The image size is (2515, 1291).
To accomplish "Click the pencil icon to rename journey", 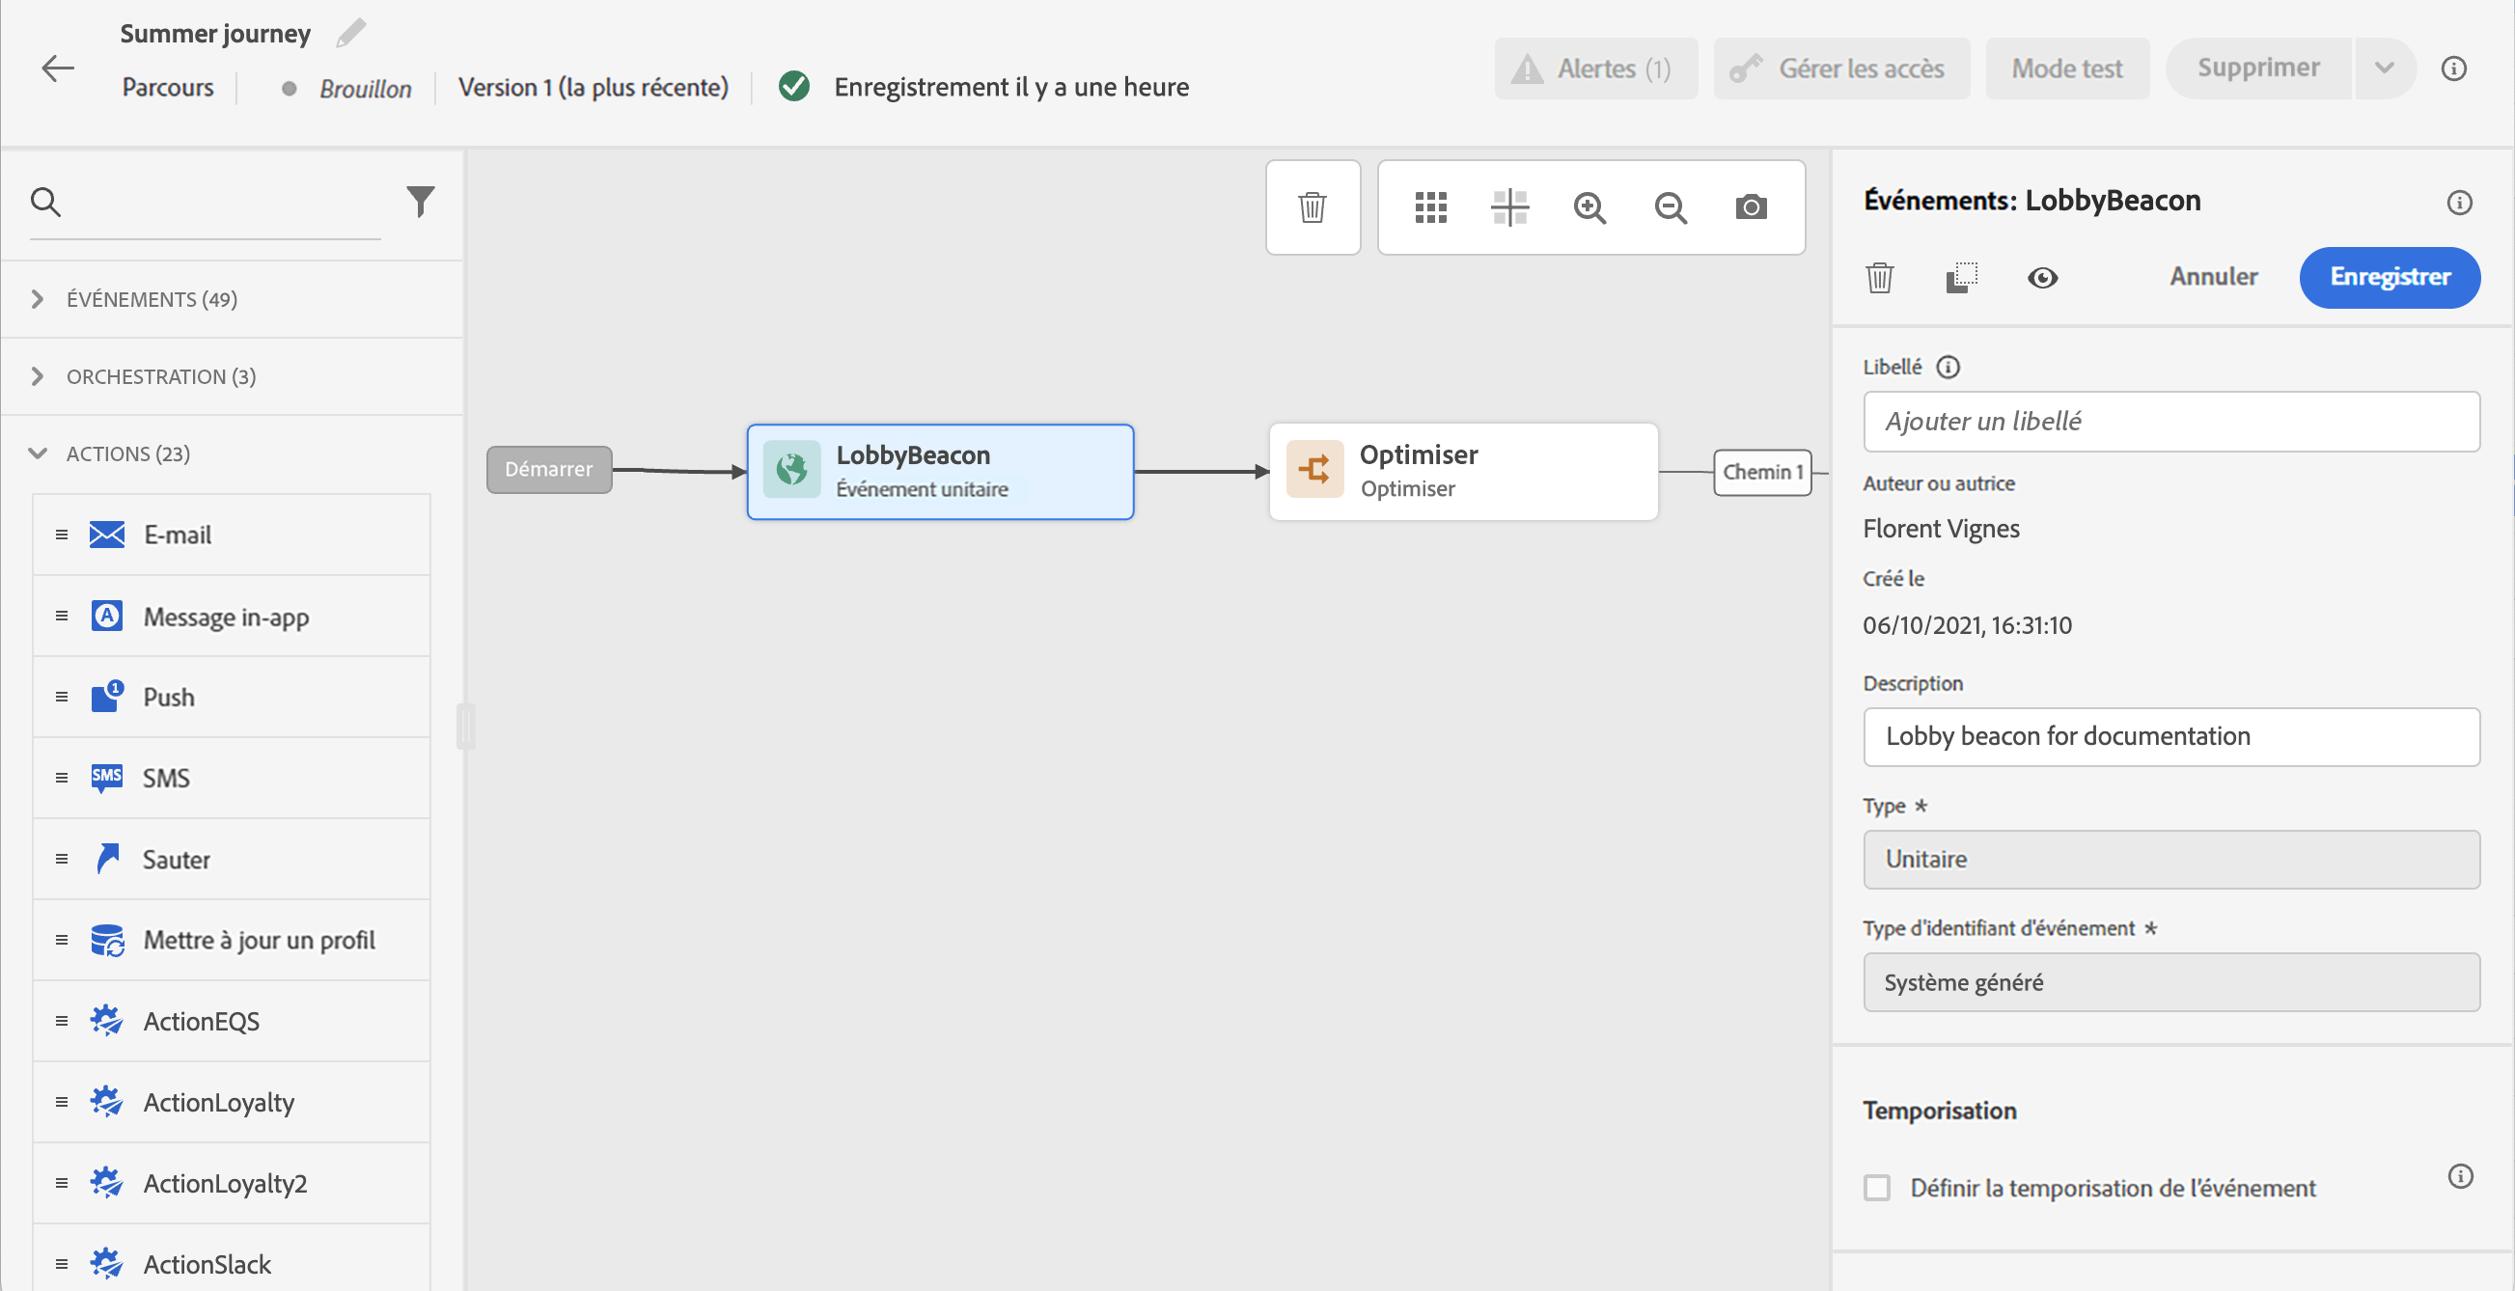I will tap(350, 33).
